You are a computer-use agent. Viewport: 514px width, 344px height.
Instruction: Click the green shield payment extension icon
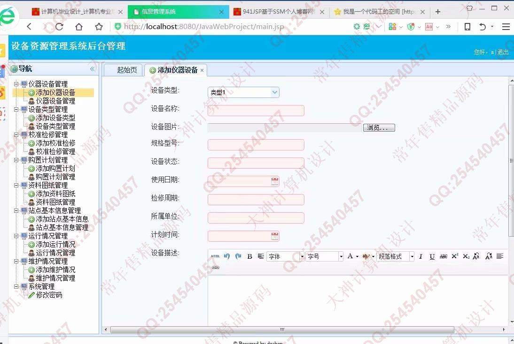(x=411, y=27)
